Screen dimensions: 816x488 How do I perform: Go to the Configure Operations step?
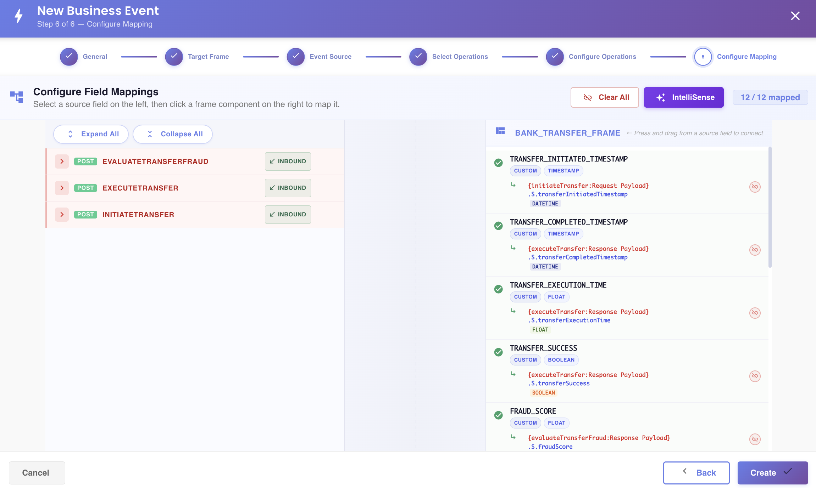[591, 57]
